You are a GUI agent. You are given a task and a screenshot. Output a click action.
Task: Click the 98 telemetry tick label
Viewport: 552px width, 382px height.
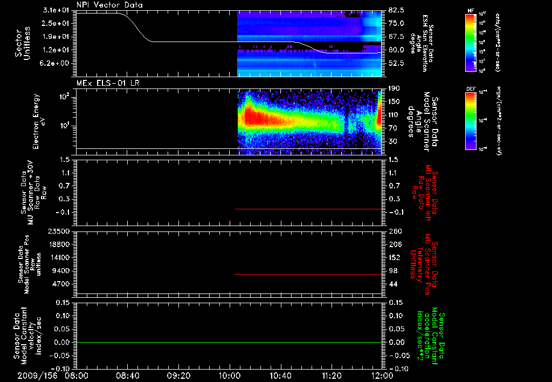click(393, 271)
